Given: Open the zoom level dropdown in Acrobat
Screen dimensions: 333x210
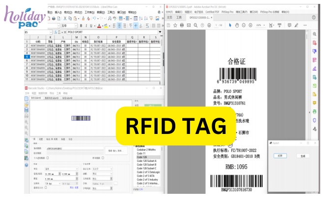Looking at the screenshot, I should click(264, 25).
